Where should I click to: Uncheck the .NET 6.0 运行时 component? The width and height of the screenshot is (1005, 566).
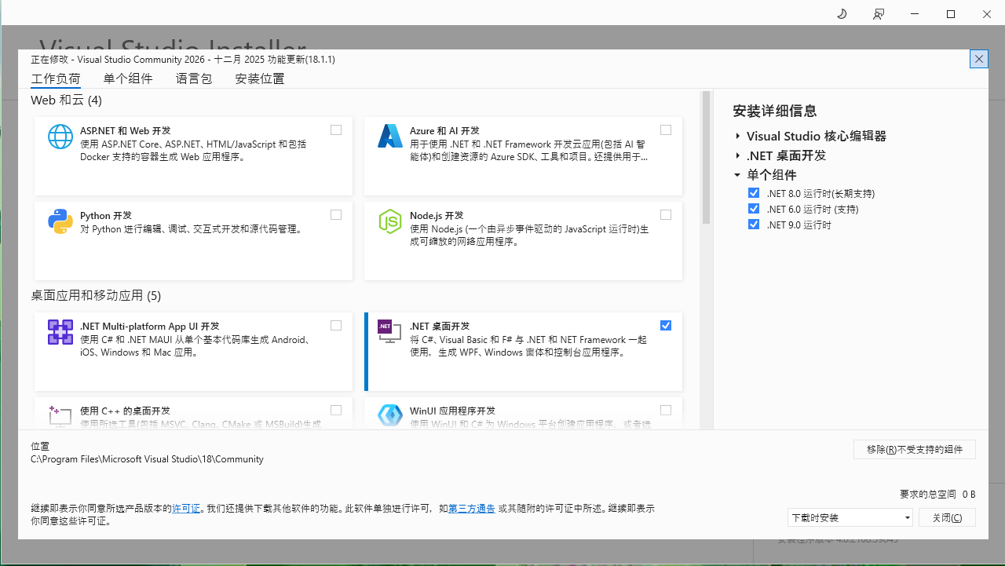click(754, 209)
